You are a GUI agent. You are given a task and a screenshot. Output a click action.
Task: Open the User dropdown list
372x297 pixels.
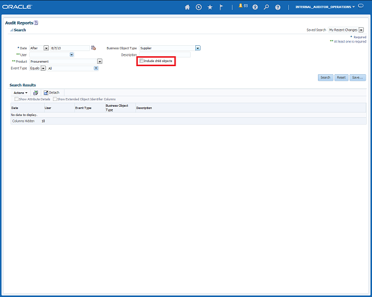[x=71, y=55]
